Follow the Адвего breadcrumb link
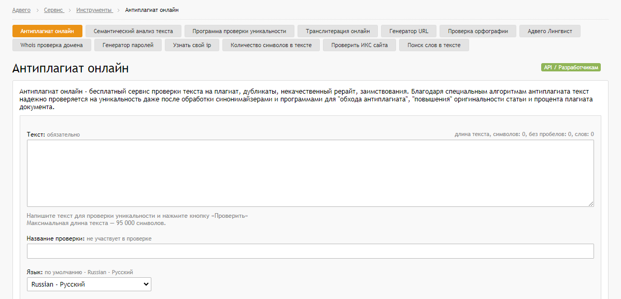 [x=21, y=10]
